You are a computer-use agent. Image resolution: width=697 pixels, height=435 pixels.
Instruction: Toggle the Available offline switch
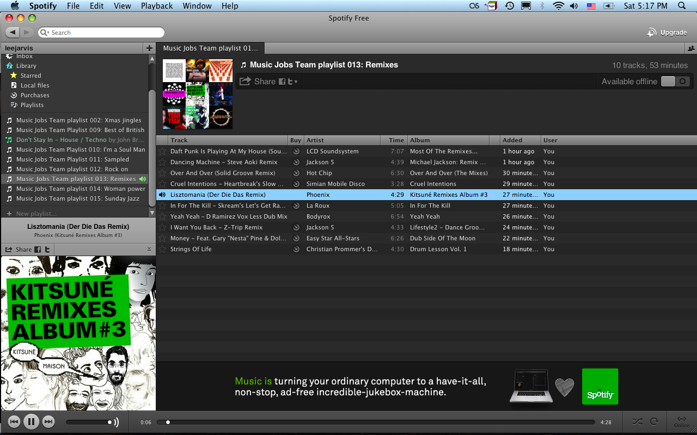676,82
